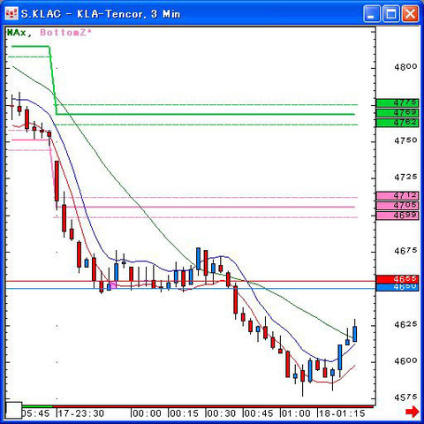Maximize the S.KLAC chart window
This screenshot has width=424, height=424.
pyautogui.click(x=391, y=14)
